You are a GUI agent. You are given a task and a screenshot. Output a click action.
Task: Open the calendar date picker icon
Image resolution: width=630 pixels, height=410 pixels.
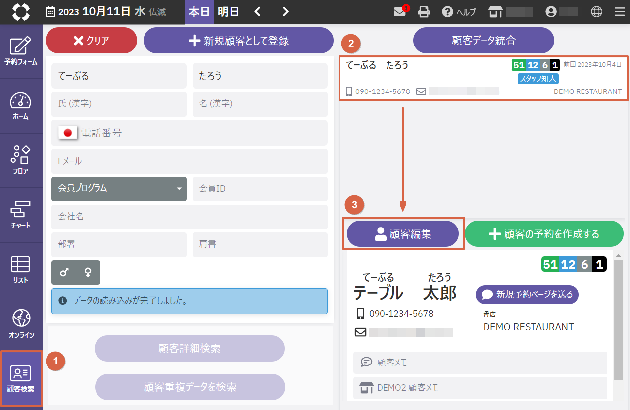[x=50, y=12]
